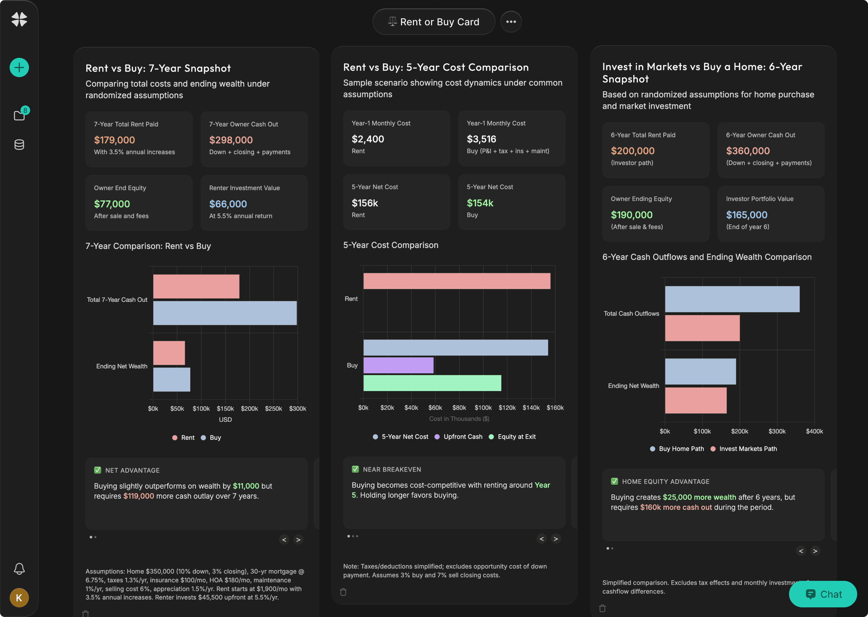
Task: Click the $298,000 Owner Cash Out tile
Action: tap(254, 139)
